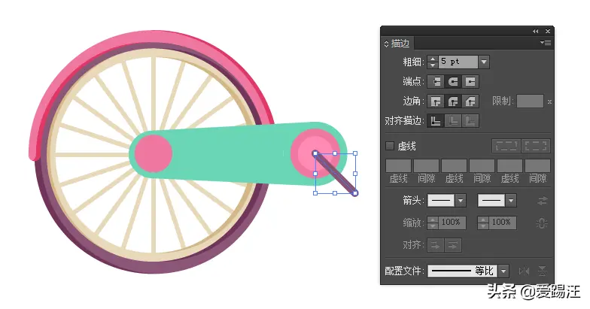Image resolution: width=590 pixels, height=309 pixels.
Task: Select the projecting cap endpoint icon
Action: coord(470,81)
